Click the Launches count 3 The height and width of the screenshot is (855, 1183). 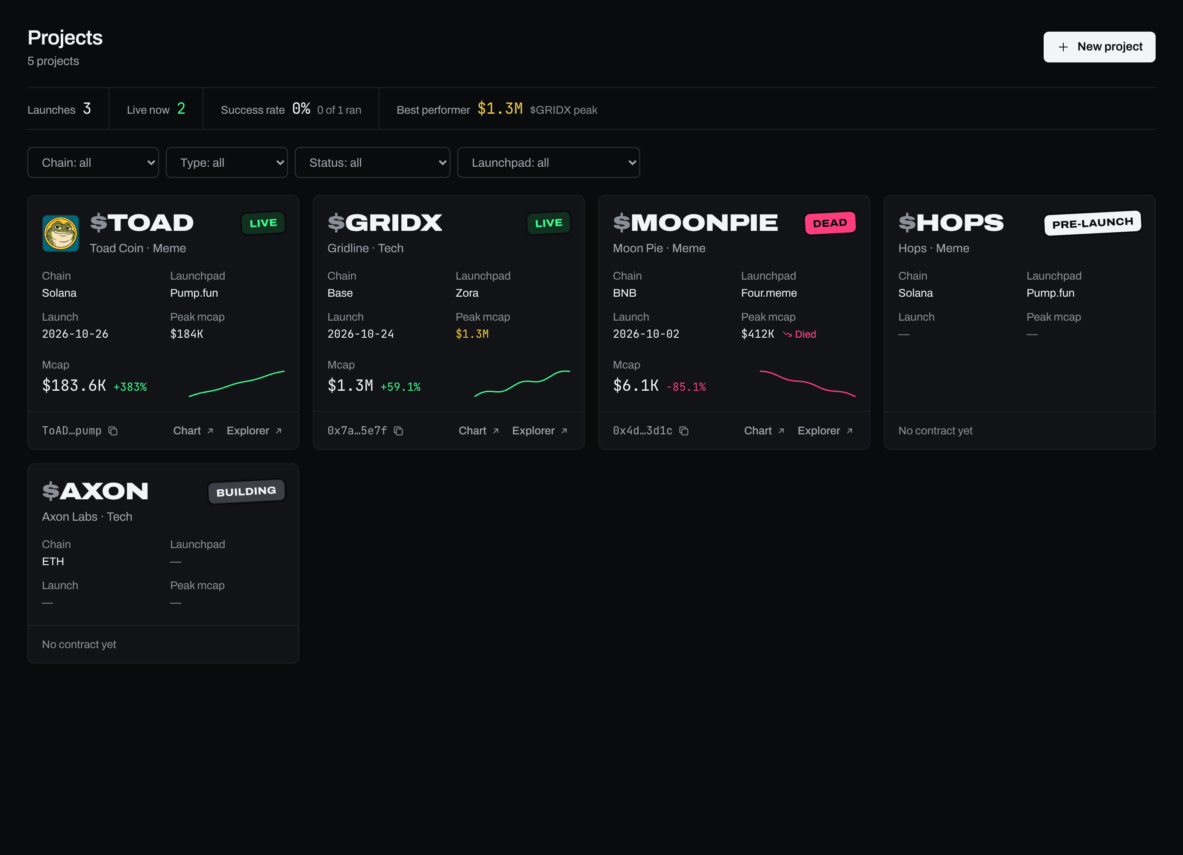click(87, 109)
